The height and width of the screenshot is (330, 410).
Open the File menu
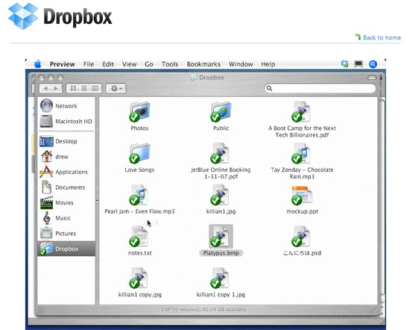tap(89, 64)
